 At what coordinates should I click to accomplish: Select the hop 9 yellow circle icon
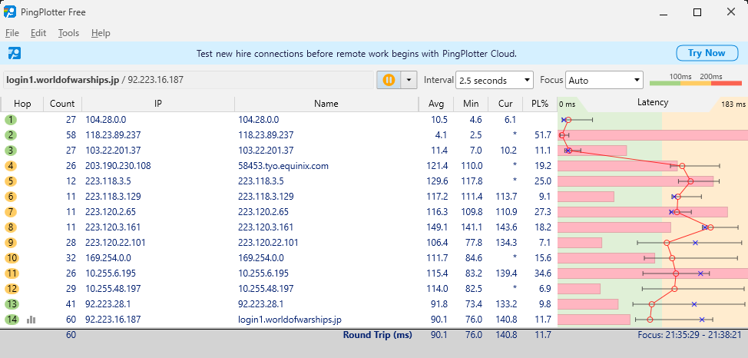11,243
